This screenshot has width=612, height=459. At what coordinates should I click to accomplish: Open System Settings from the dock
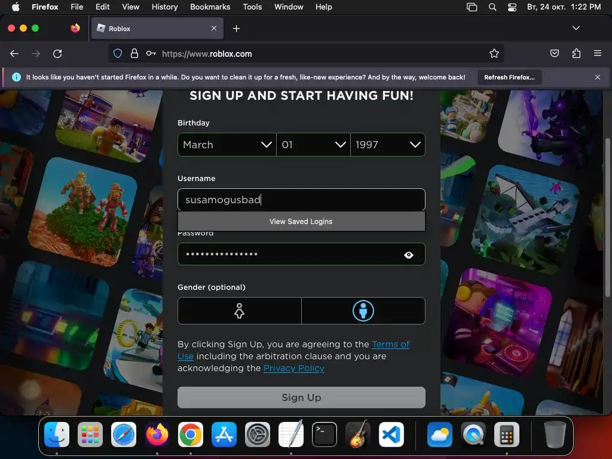[x=257, y=434]
